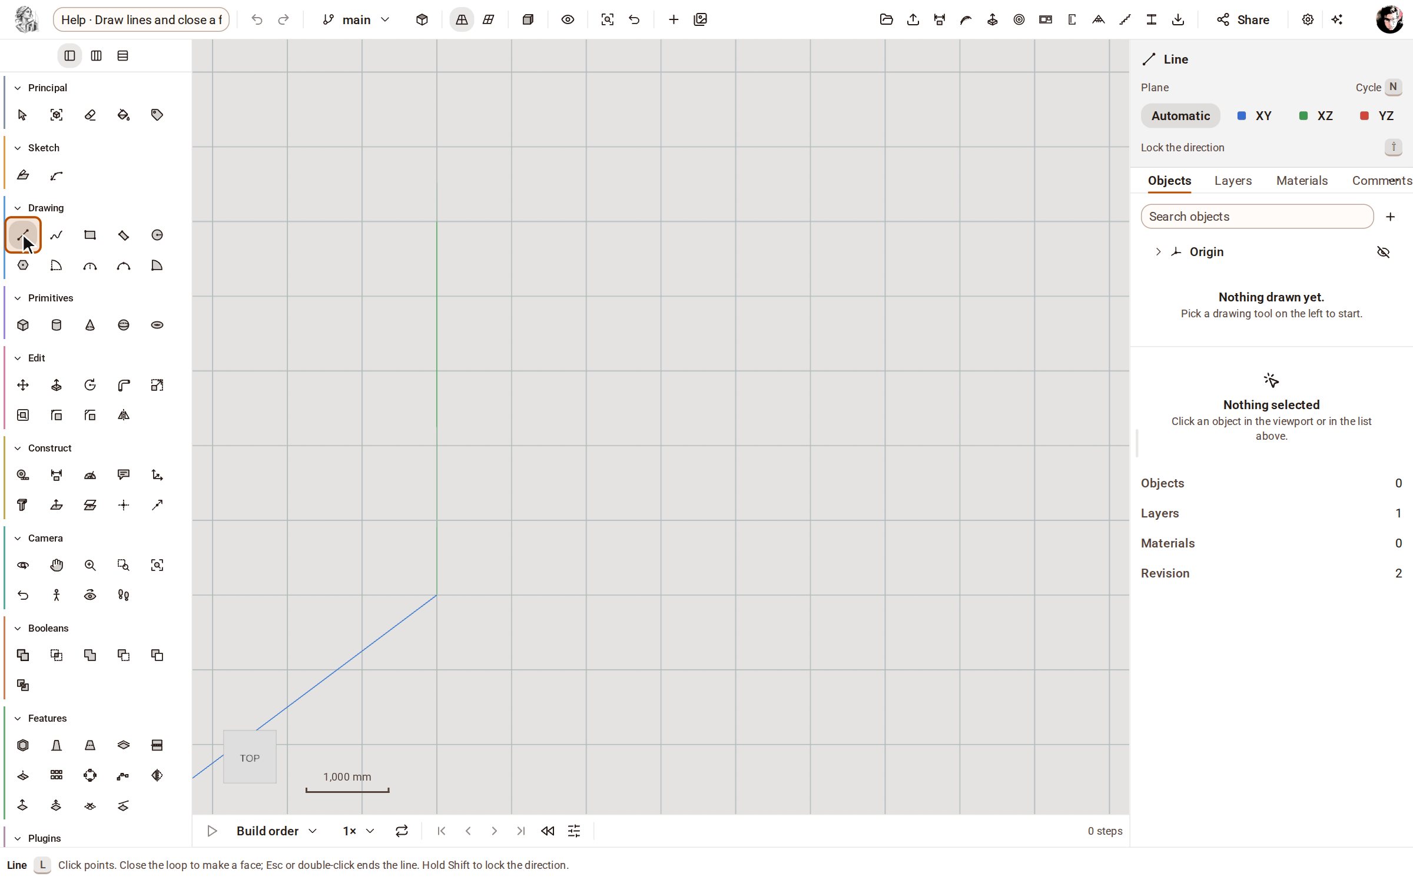
Task: Collapse the Booleans section
Action: click(x=18, y=628)
